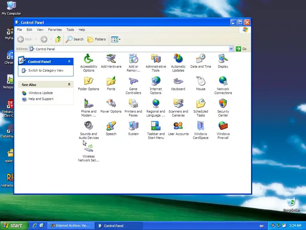Open the Windows Update link
This screenshot has height=230, width=306.
41,93
